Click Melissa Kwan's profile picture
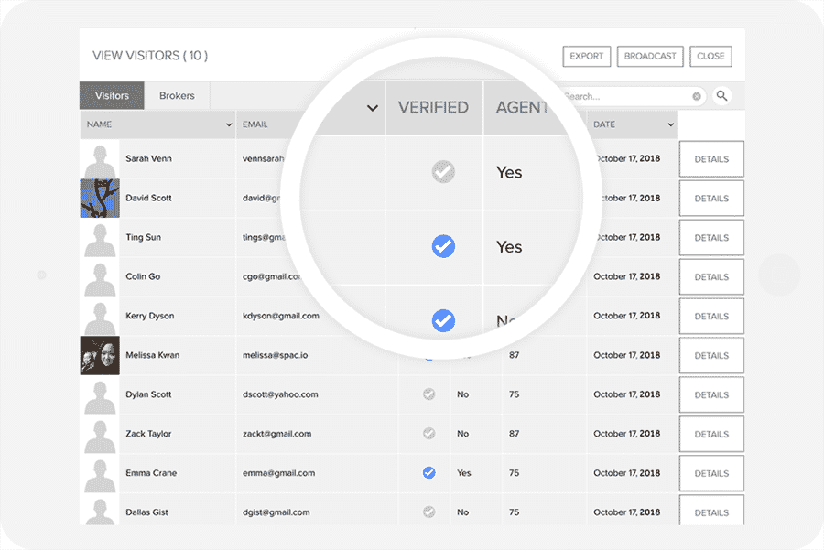Viewport: 824px width, 550px height. click(x=100, y=355)
